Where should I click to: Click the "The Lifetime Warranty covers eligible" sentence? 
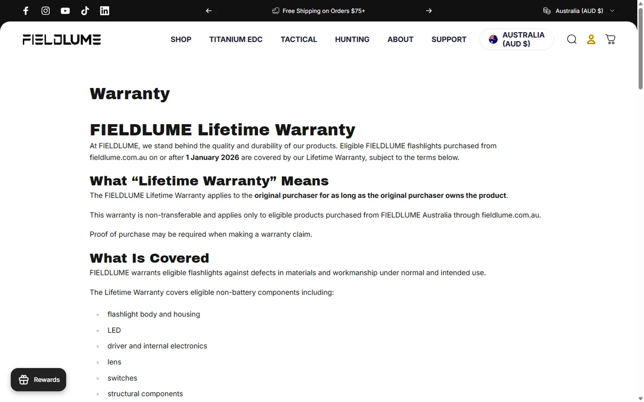tap(212, 292)
